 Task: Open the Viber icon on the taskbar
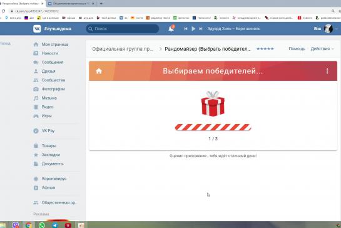pos(16,225)
